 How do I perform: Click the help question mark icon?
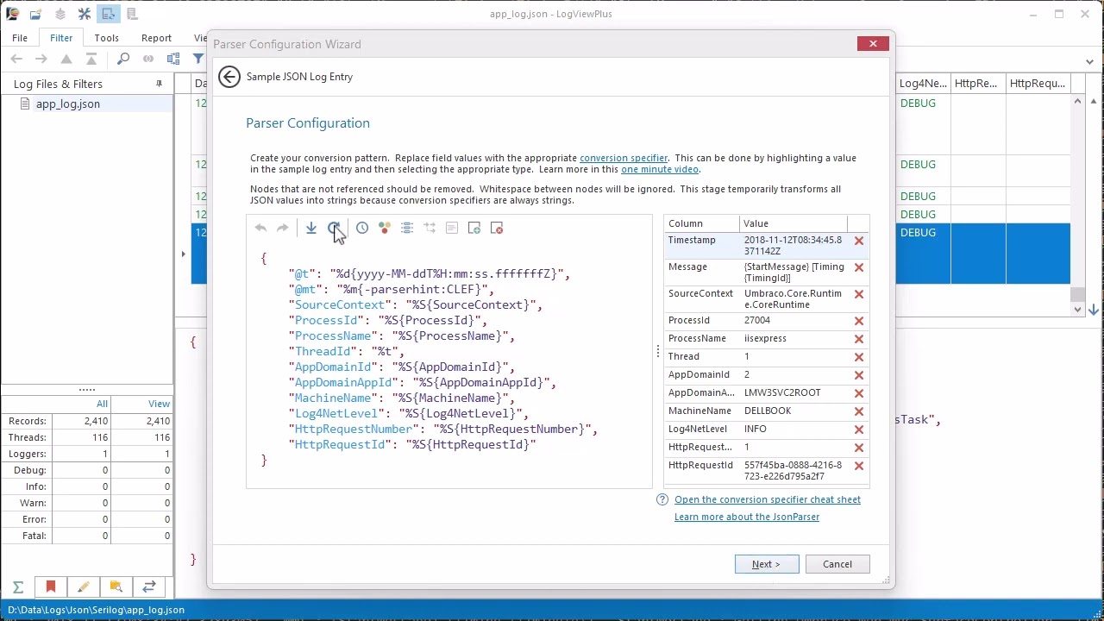(x=662, y=499)
